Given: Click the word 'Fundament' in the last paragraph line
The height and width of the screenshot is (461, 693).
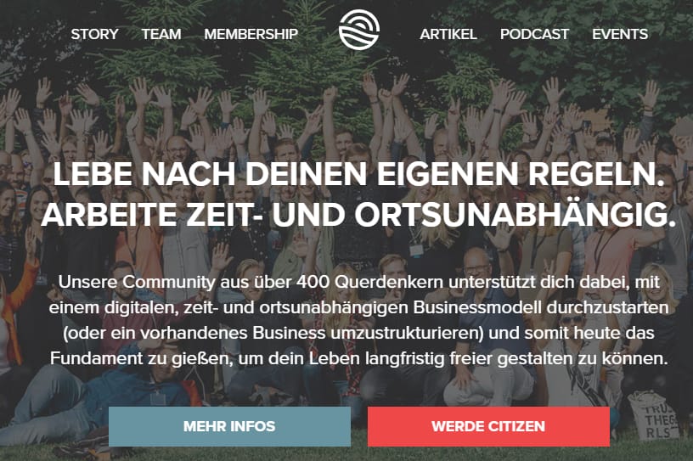Looking at the screenshot, I should [96, 358].
